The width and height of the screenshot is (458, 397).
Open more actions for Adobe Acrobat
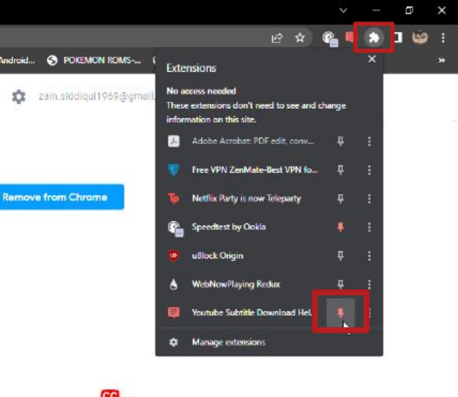click(369, 141)
